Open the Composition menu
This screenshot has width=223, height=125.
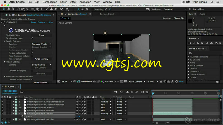[50, 2]
